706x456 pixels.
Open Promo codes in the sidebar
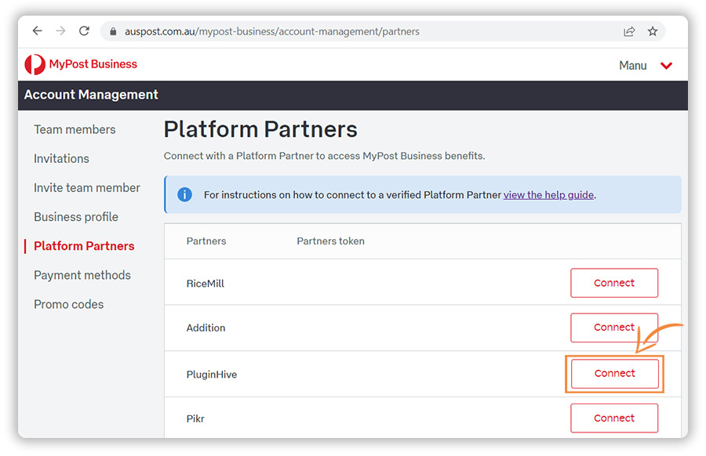pyautogui.click(x=68, y=305)
